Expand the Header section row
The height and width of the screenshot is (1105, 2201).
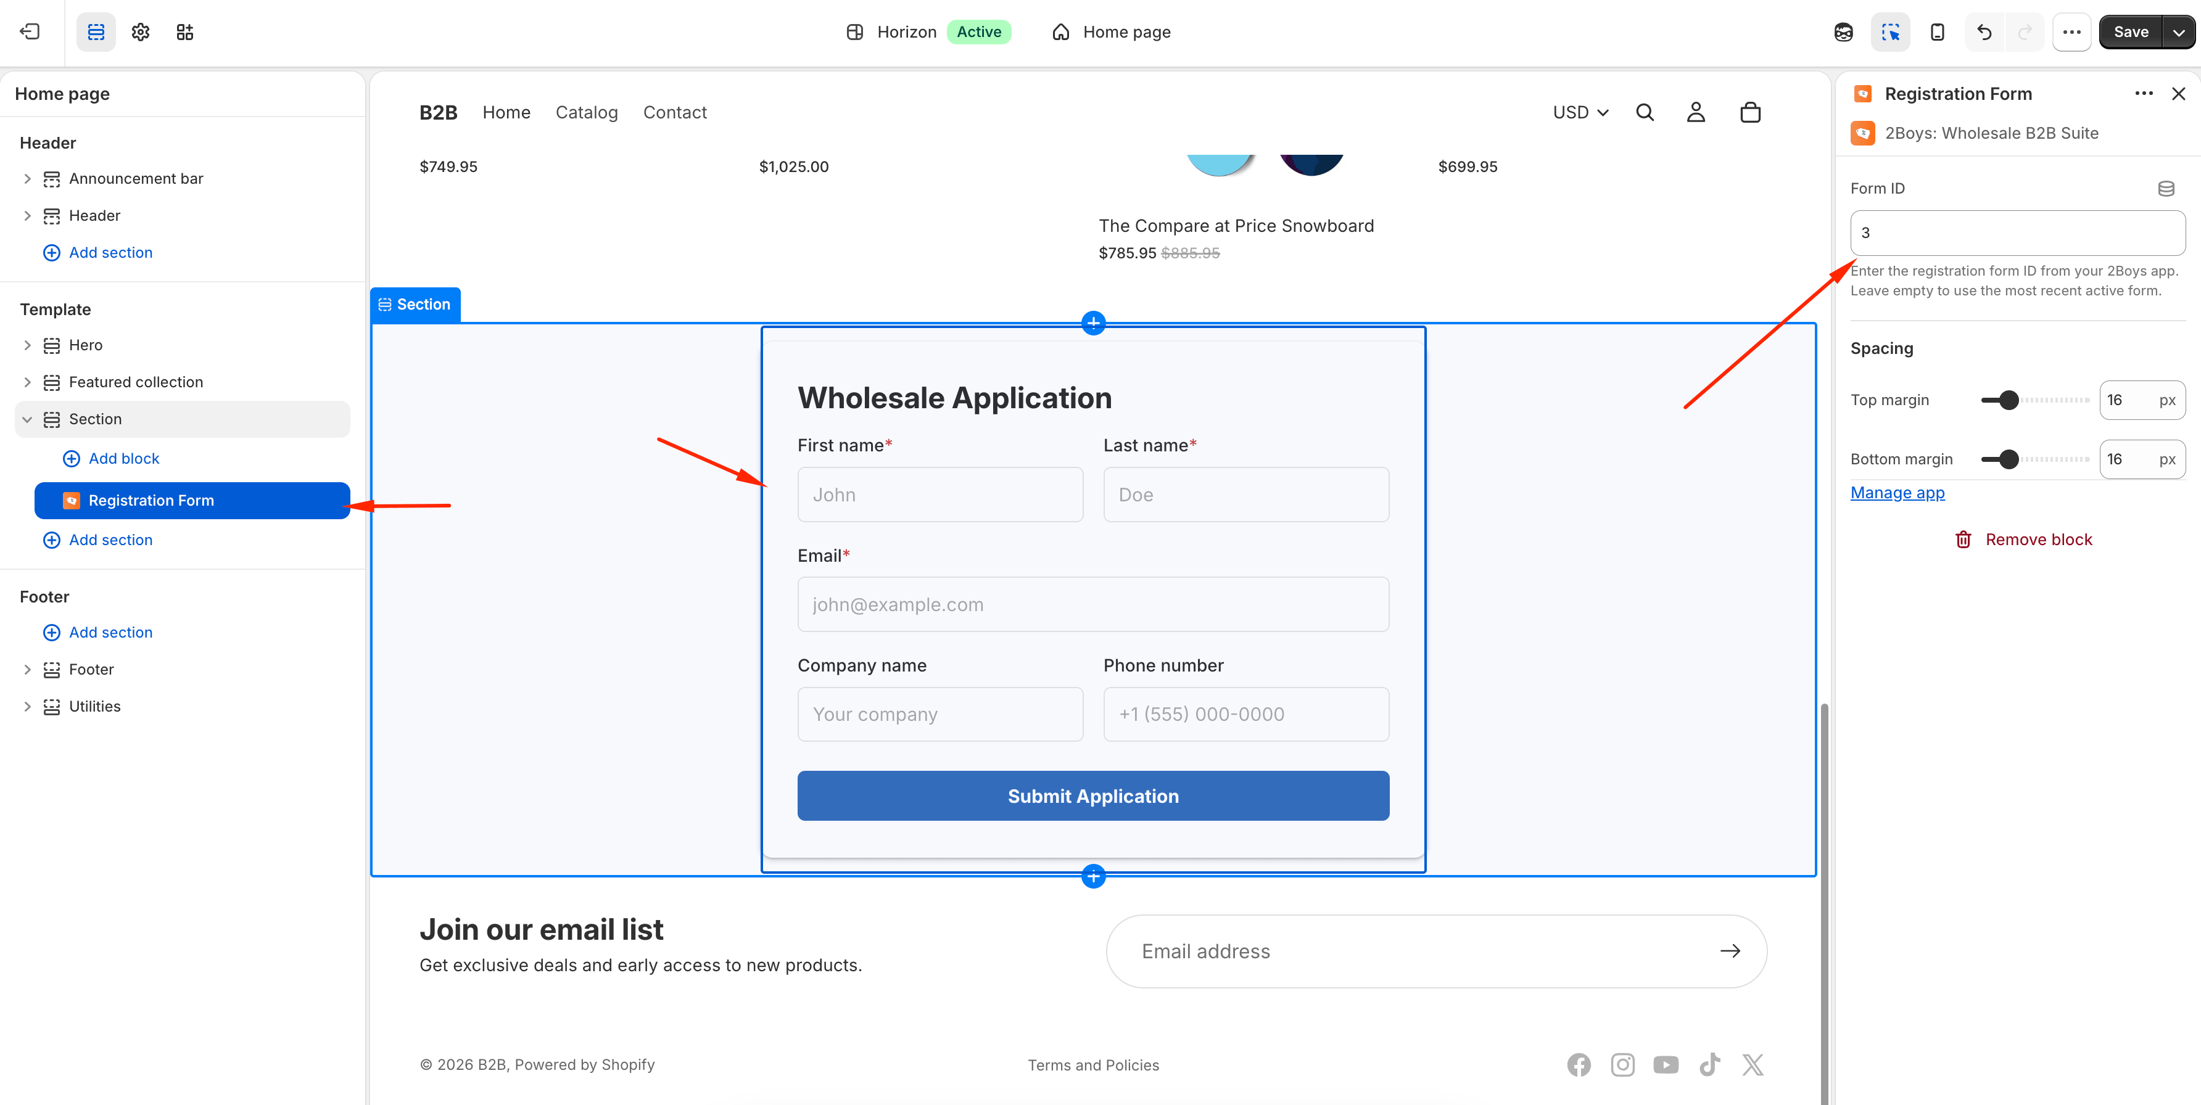pos(27,215)
